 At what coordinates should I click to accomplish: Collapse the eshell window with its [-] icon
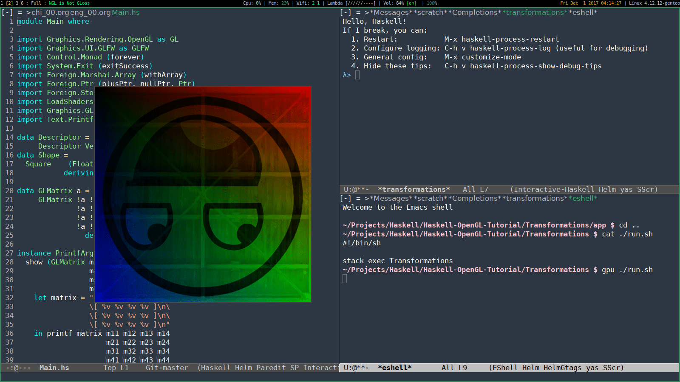(x=345, y=198)
